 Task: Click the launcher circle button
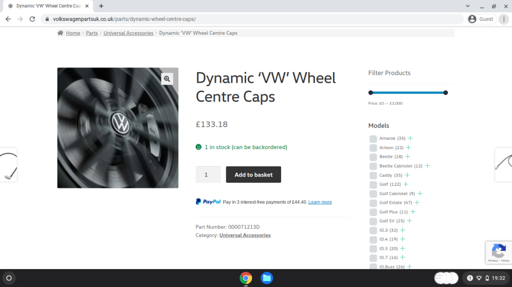click(9, 278)
